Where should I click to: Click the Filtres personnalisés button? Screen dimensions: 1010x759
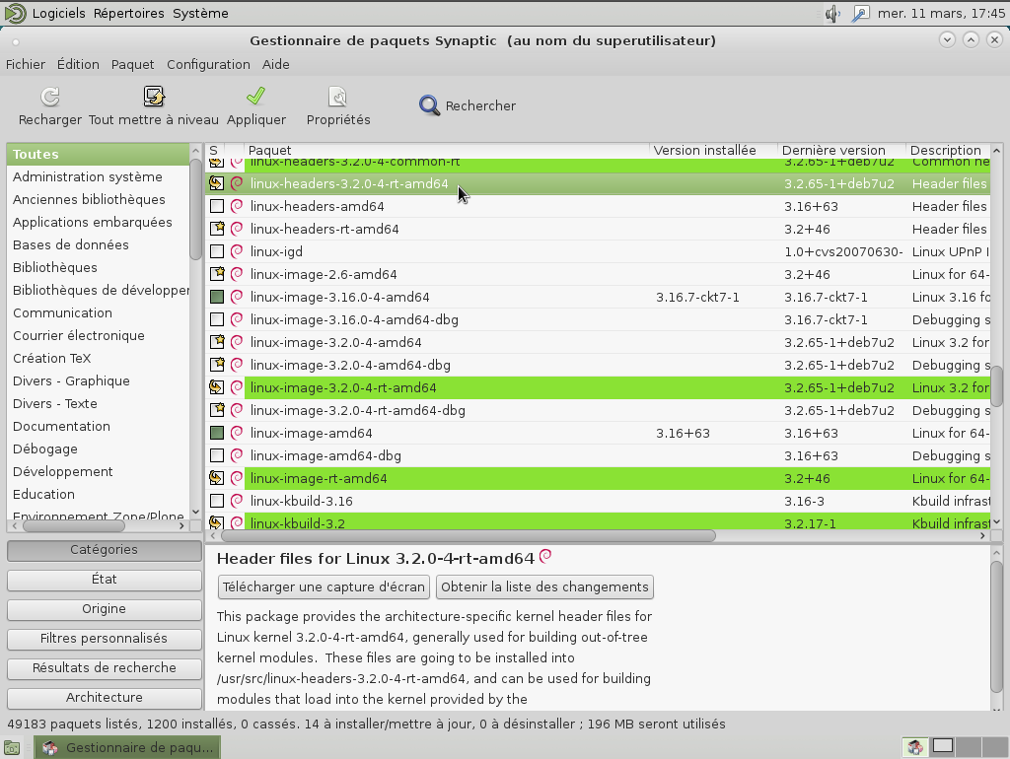click(x=105, y=639)
